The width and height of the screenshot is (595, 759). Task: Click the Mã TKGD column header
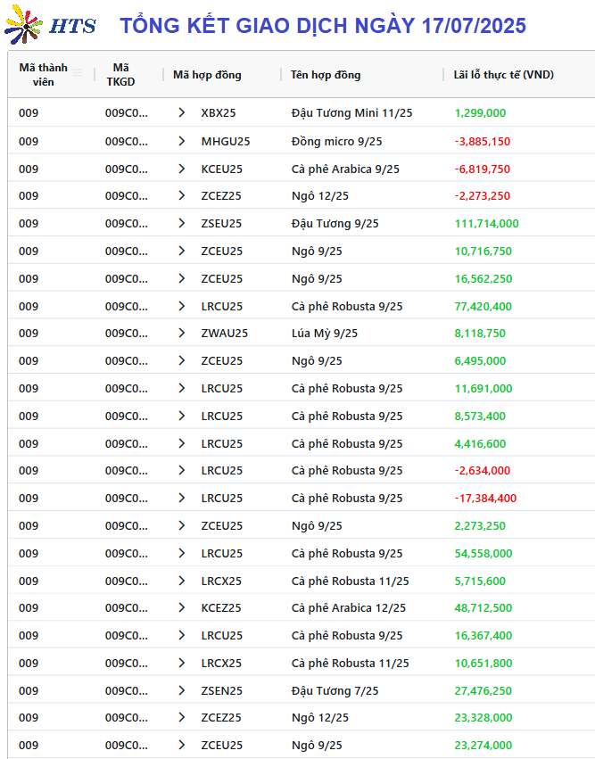121,75
